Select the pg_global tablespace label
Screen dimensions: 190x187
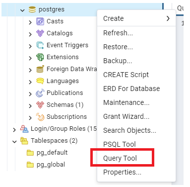coord(51,165)
